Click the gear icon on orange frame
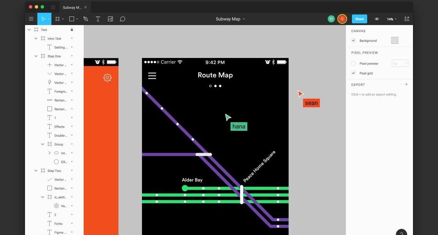This screenshot has width=438, height=235. pyautogui.click(x=108, y=78)
